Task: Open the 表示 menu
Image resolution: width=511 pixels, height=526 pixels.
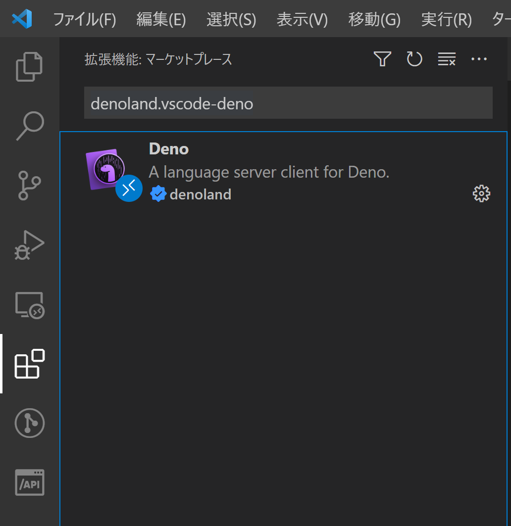Action: 302,19
